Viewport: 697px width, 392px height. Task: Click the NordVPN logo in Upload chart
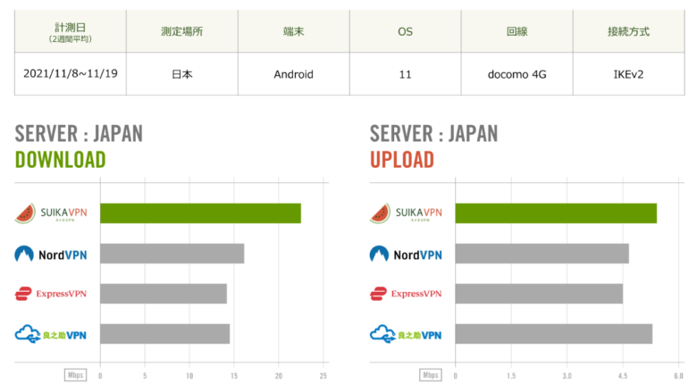coord(406,254)
